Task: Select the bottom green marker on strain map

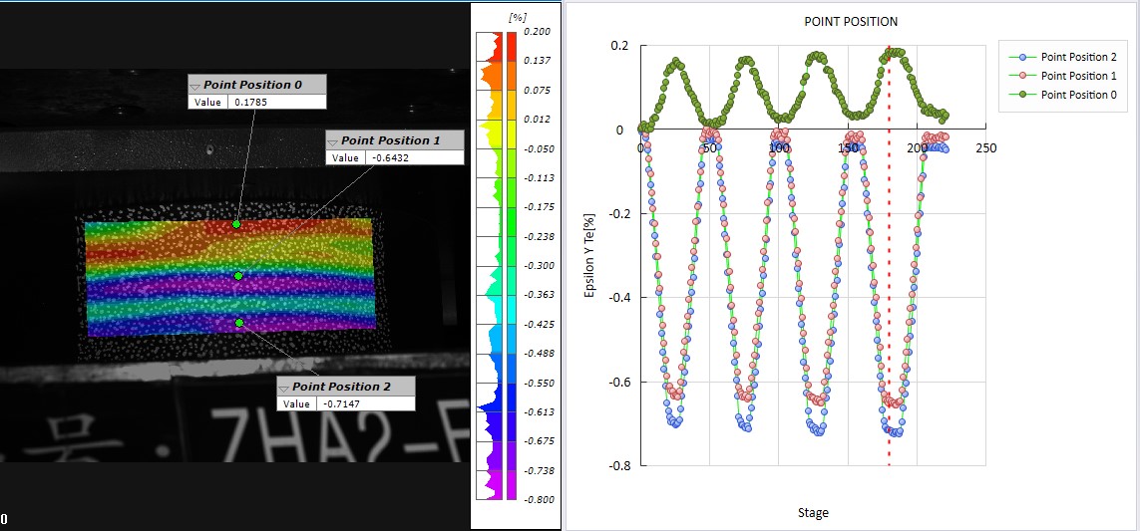Action: coord(239,323)
